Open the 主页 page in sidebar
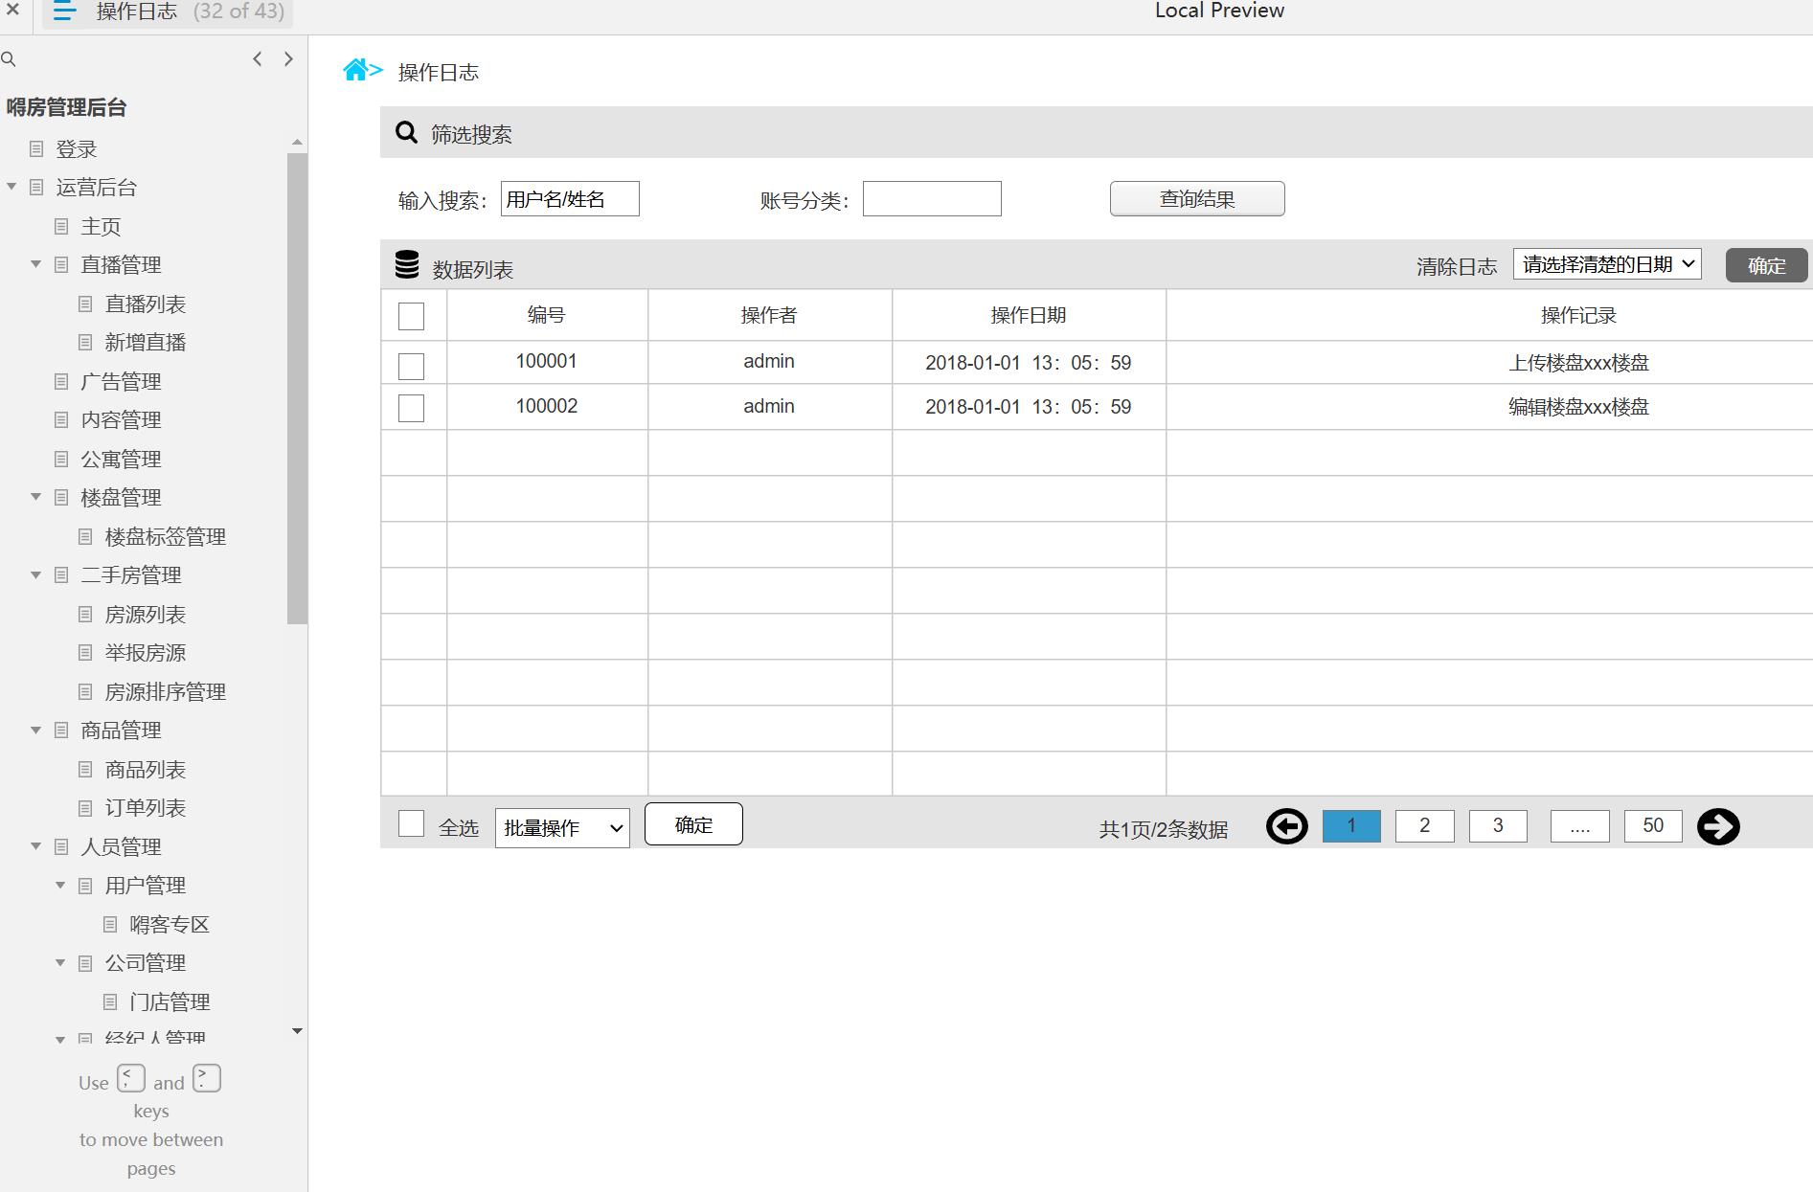The width and height of the screenshot is (1813, 1192). [101, 227]
